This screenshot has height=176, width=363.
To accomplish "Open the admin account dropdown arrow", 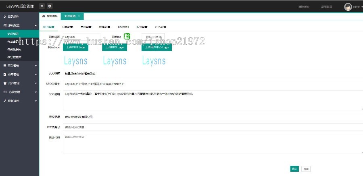I will pos(362,7).
